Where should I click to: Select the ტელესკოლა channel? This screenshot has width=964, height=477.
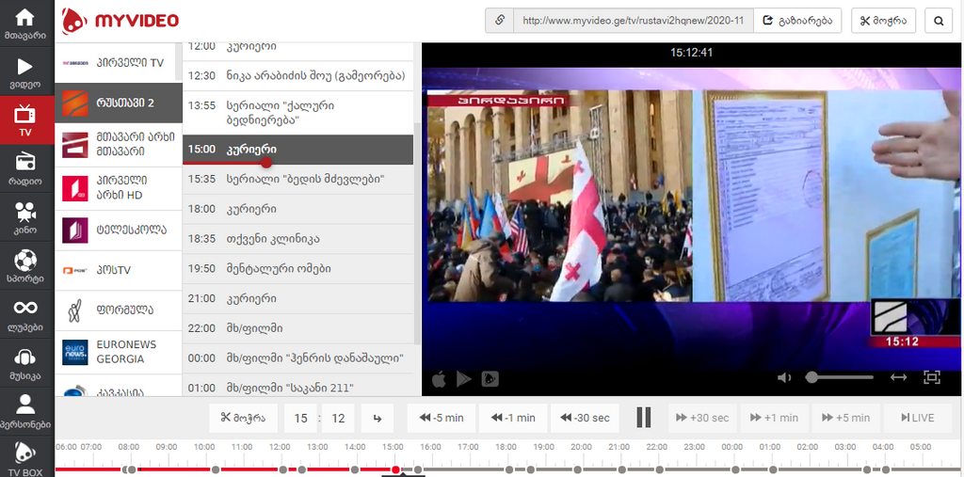[118, 230]
